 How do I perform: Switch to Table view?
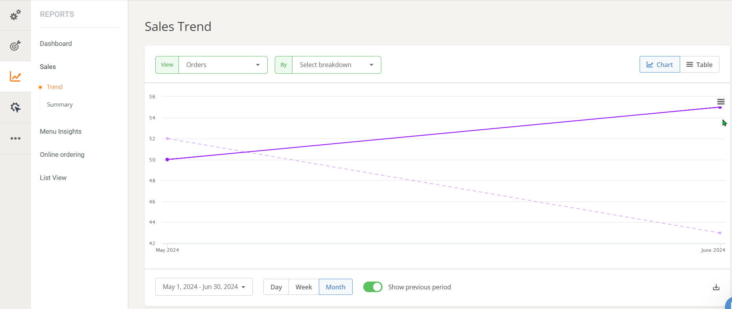[699, 65]
